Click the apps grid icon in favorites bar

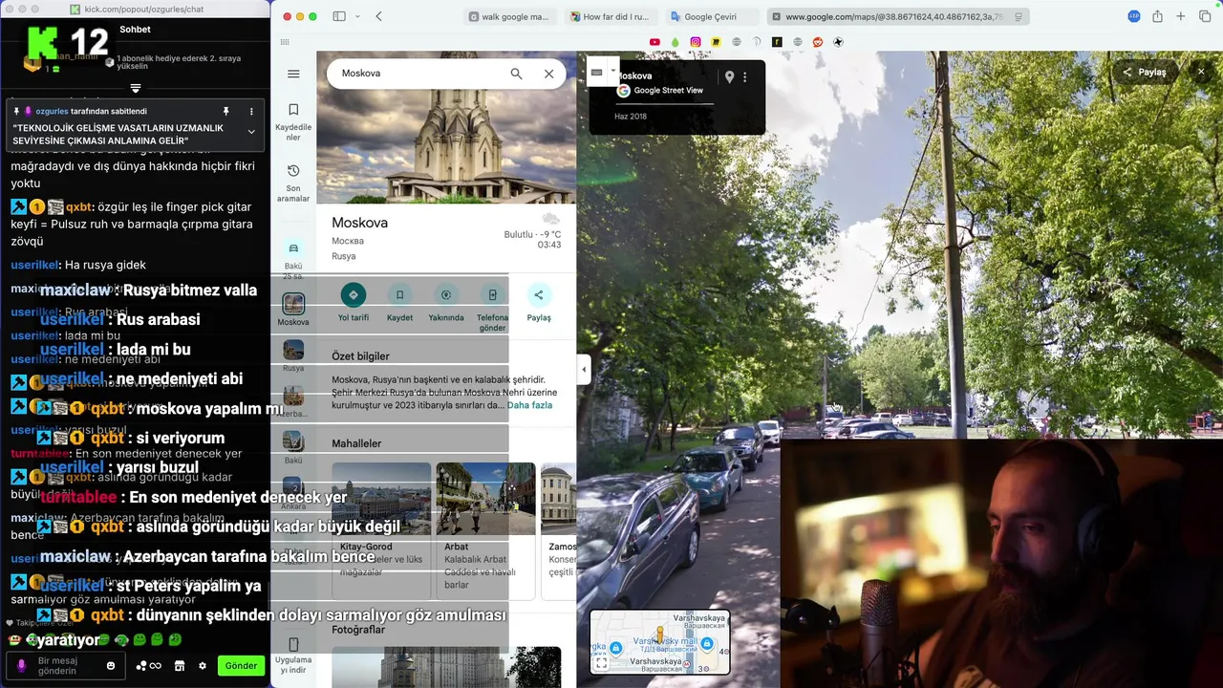[x=285, y=42]
